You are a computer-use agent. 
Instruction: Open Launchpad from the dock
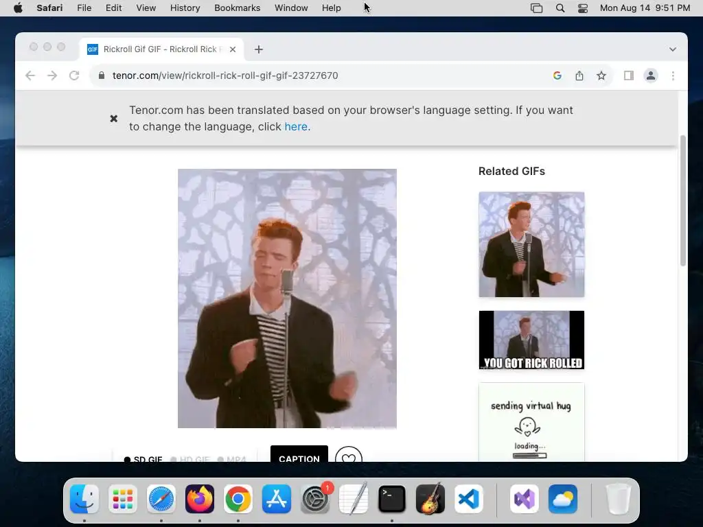pyautogui.click(x=123, y=499)
